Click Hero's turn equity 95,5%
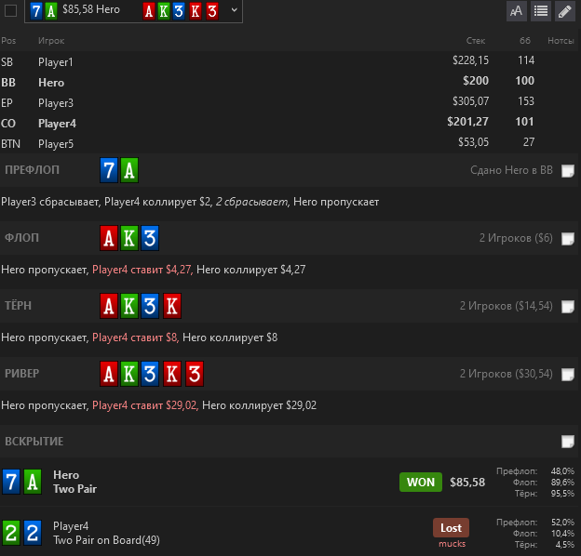Viewport: 581px width, 556px height. point(562,493)
